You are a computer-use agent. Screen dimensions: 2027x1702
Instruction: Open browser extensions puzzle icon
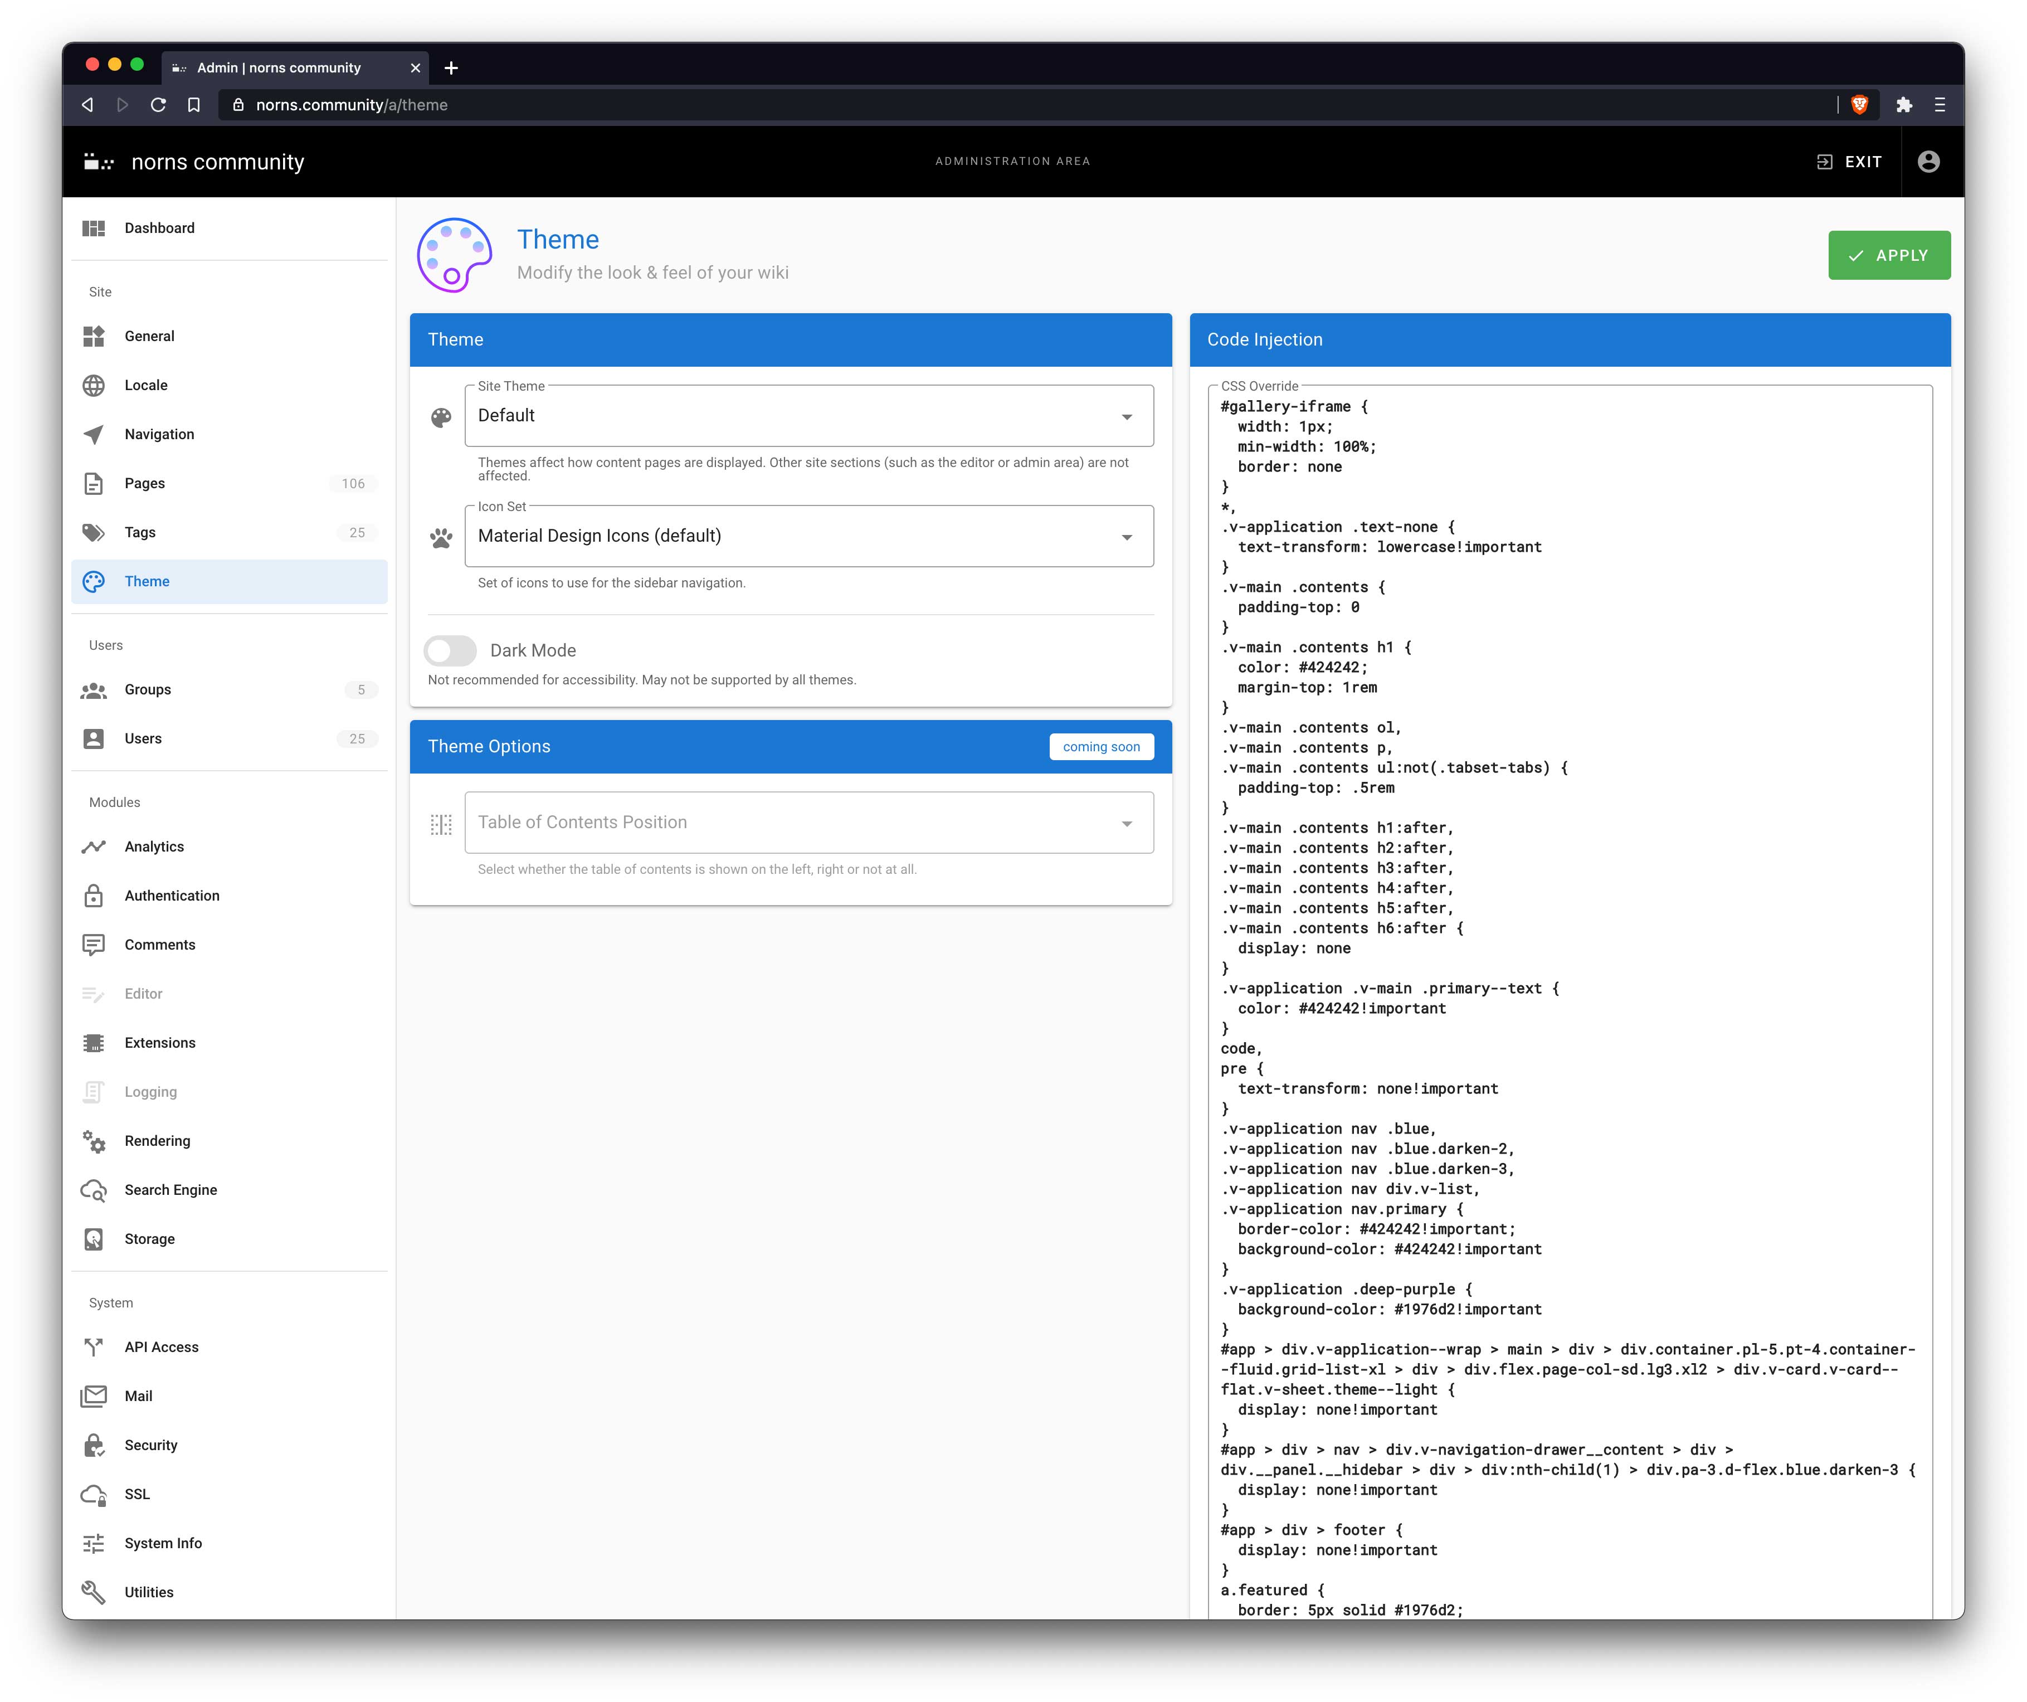[1904, 105]
